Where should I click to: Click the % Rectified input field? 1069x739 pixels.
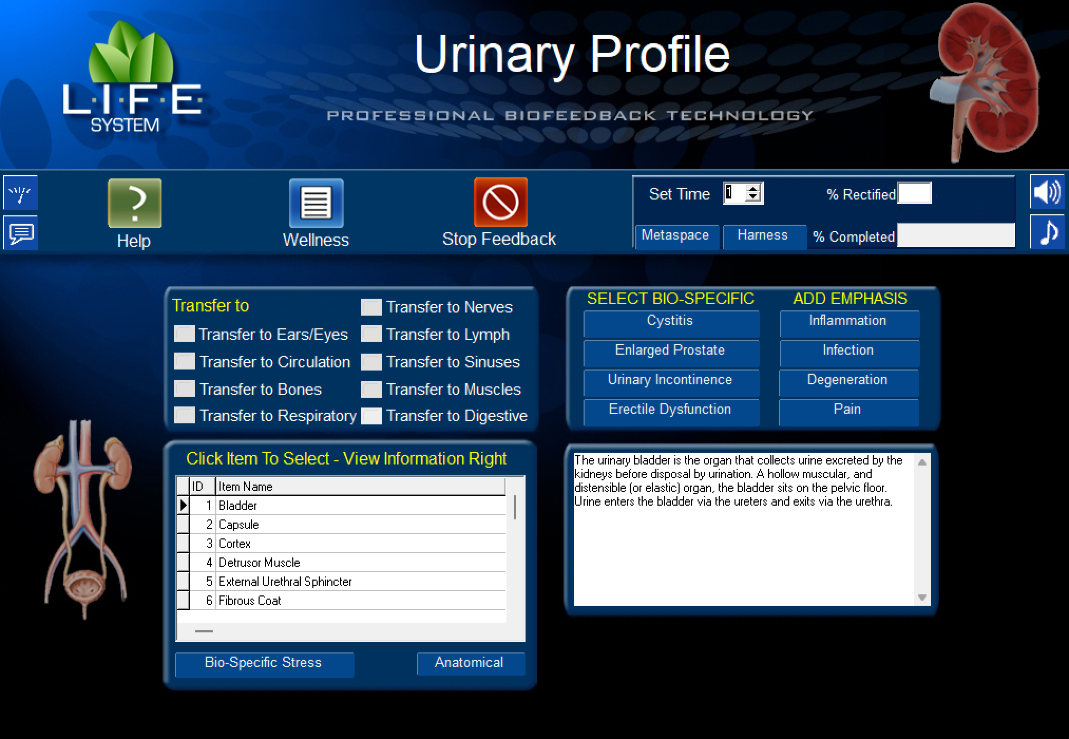click(914, 194)
